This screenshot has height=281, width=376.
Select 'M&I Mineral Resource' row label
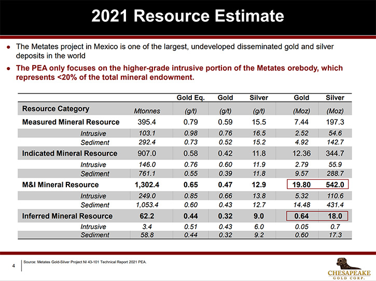(61, 185)
